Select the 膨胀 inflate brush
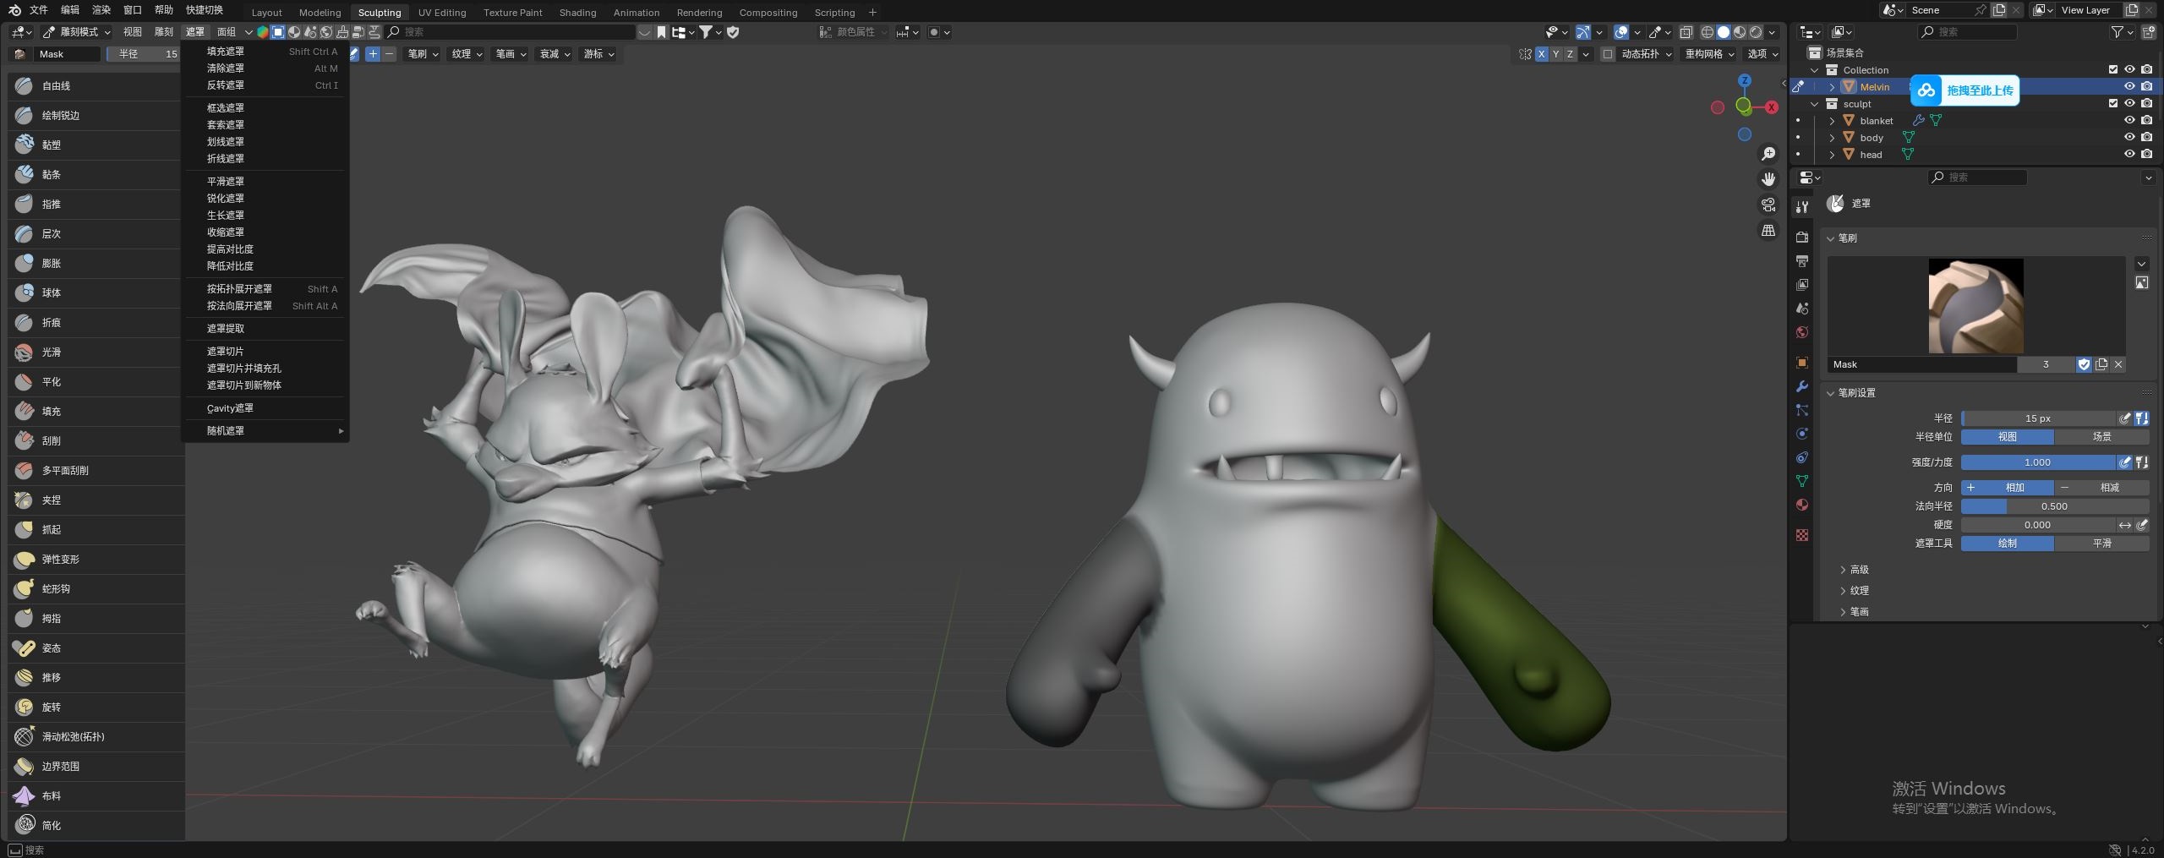This screenshot has width=2164, height=858. (51, 264)
